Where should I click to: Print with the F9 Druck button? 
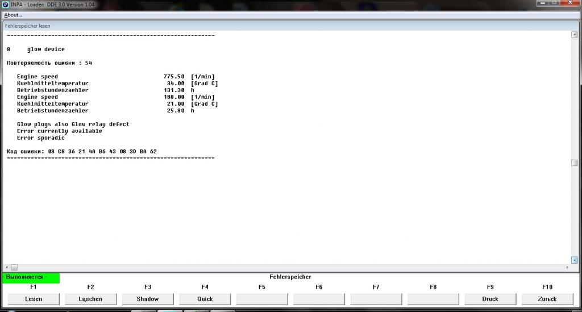(490, 299)
